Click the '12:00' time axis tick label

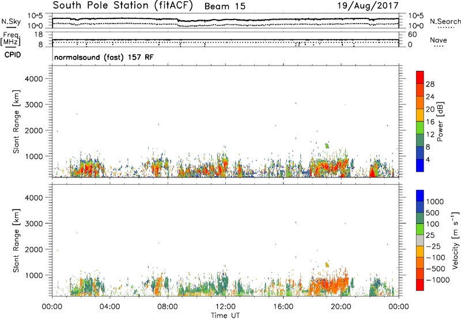coord(225,307)
